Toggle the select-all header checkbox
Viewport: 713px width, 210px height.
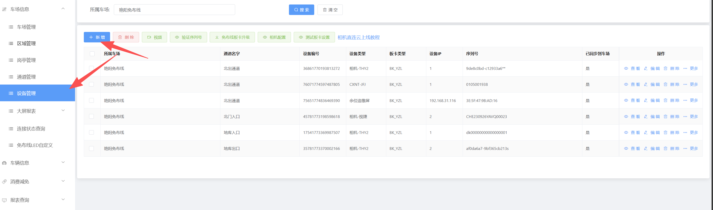pyautogui.click(x=92, y=54)
